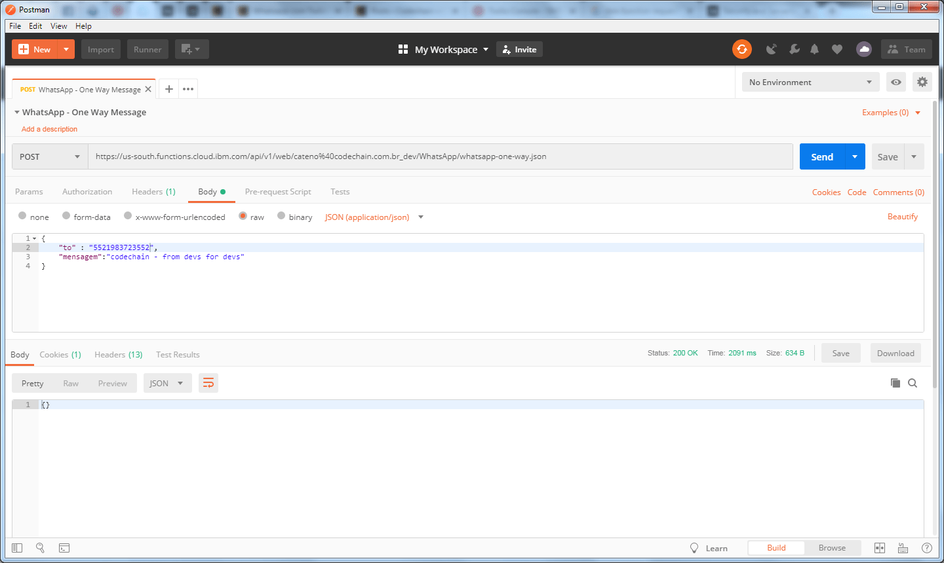Open response Cookies (1) tab
The height and width of the screenshot is (563, 944).
point(60,354)
